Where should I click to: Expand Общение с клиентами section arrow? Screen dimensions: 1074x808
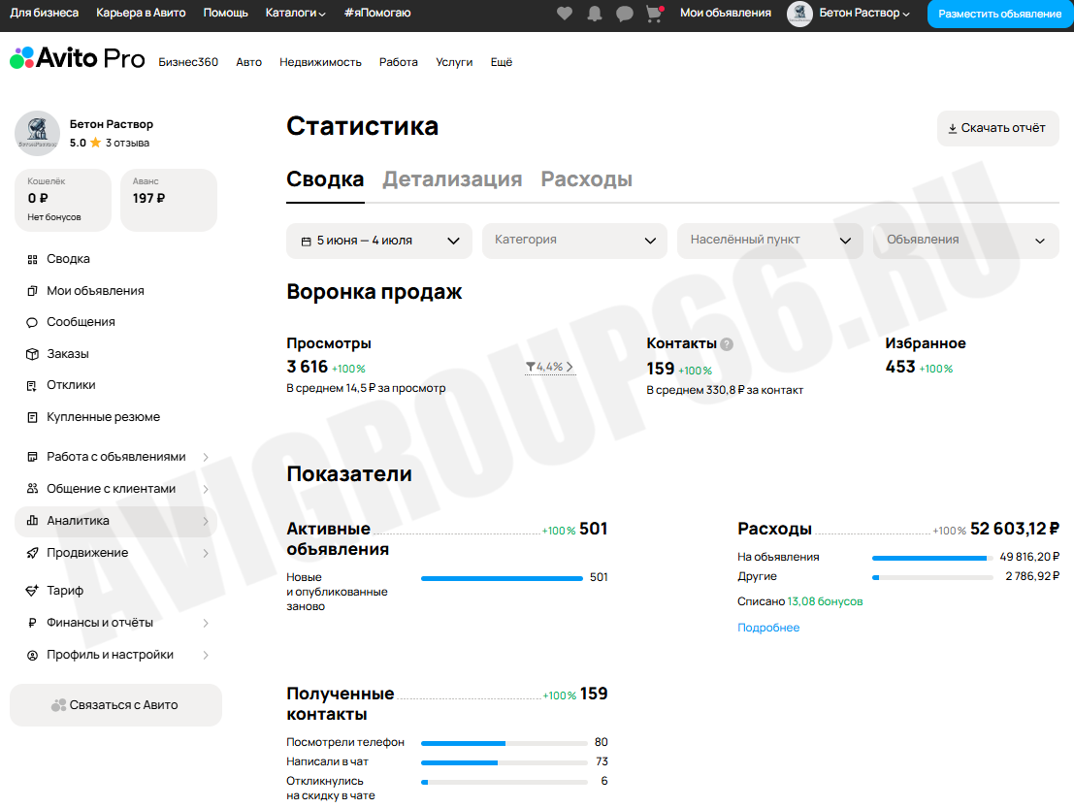pos(206,489)
